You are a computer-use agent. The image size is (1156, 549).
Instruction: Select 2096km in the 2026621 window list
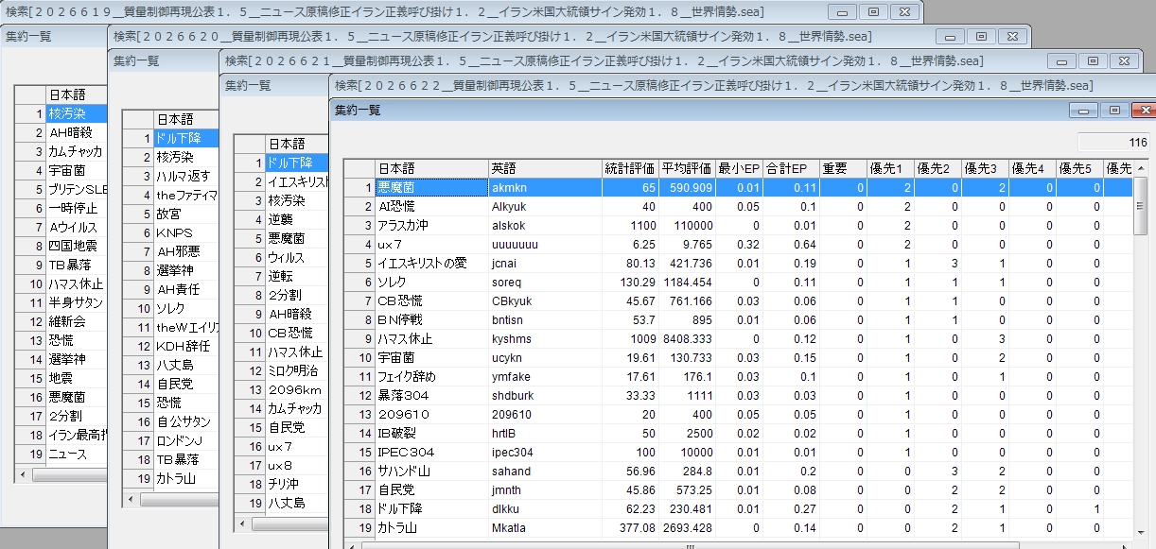pyautogui.click(x=297, y=389)
